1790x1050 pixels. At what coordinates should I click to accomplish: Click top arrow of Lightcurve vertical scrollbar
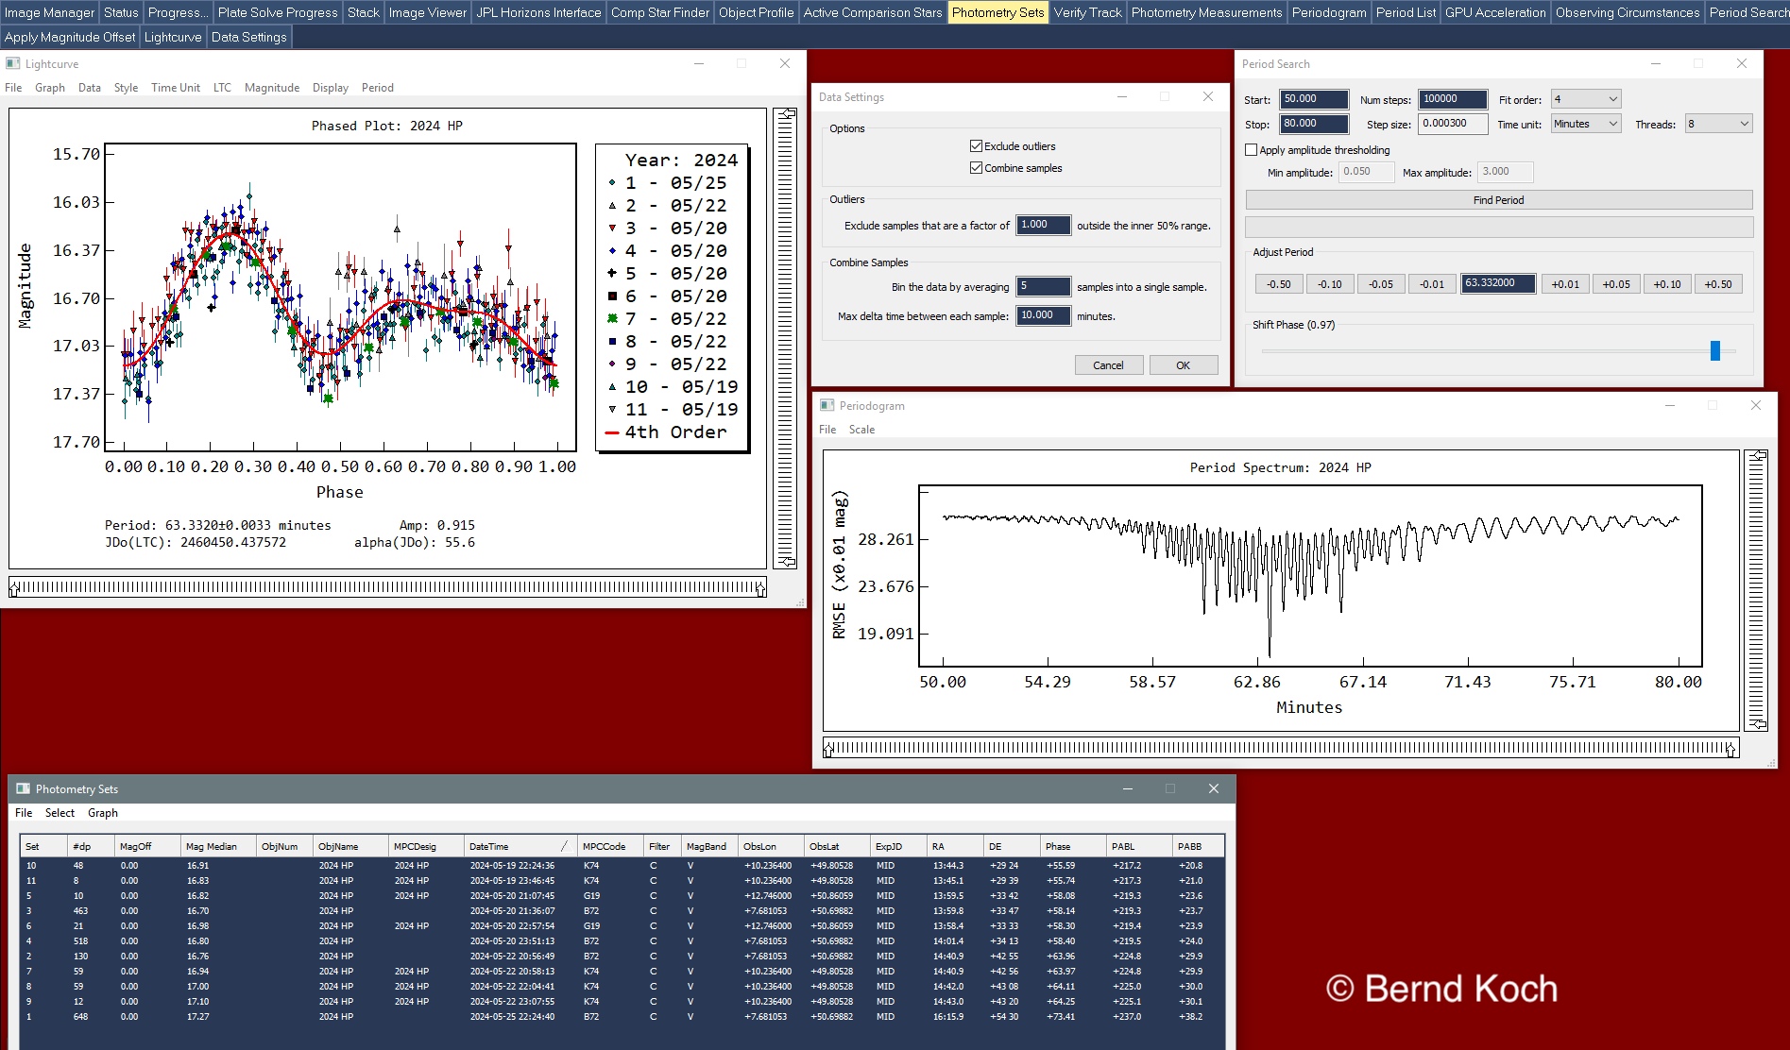coord(785,114)
